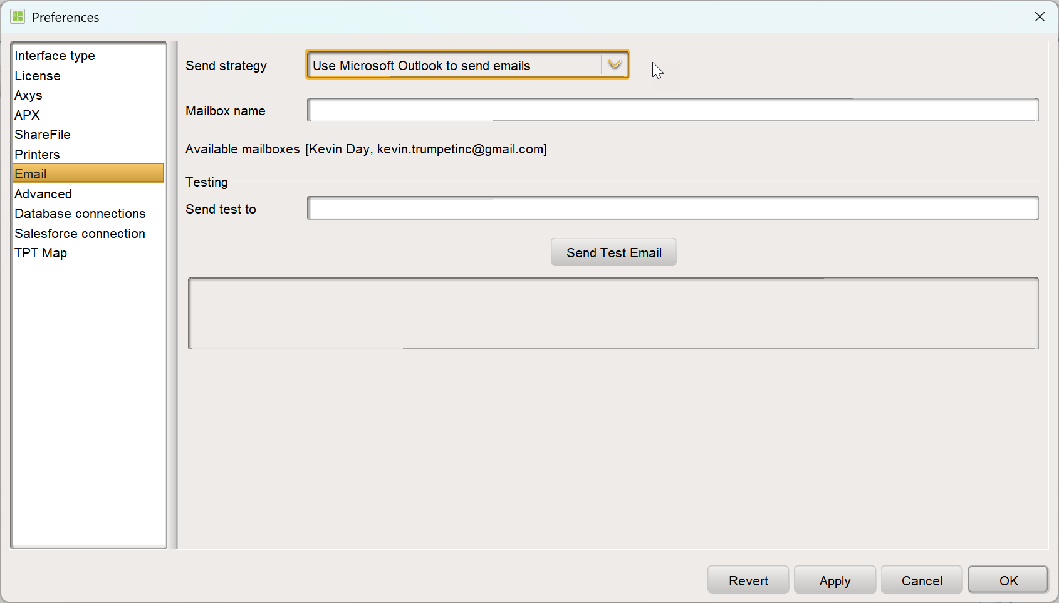Focus the Send test to field
Viewport: 1059px width, 603px height.
click(673, 209)
